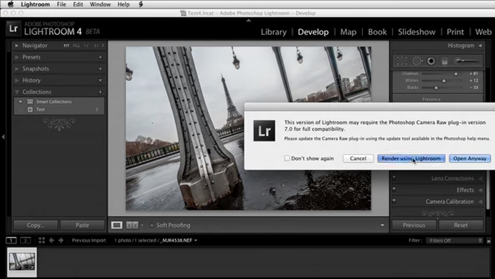Screen dimensions: 495x279
Task: Add a new snapshot with plus icon
Action: tap(100, 69)
